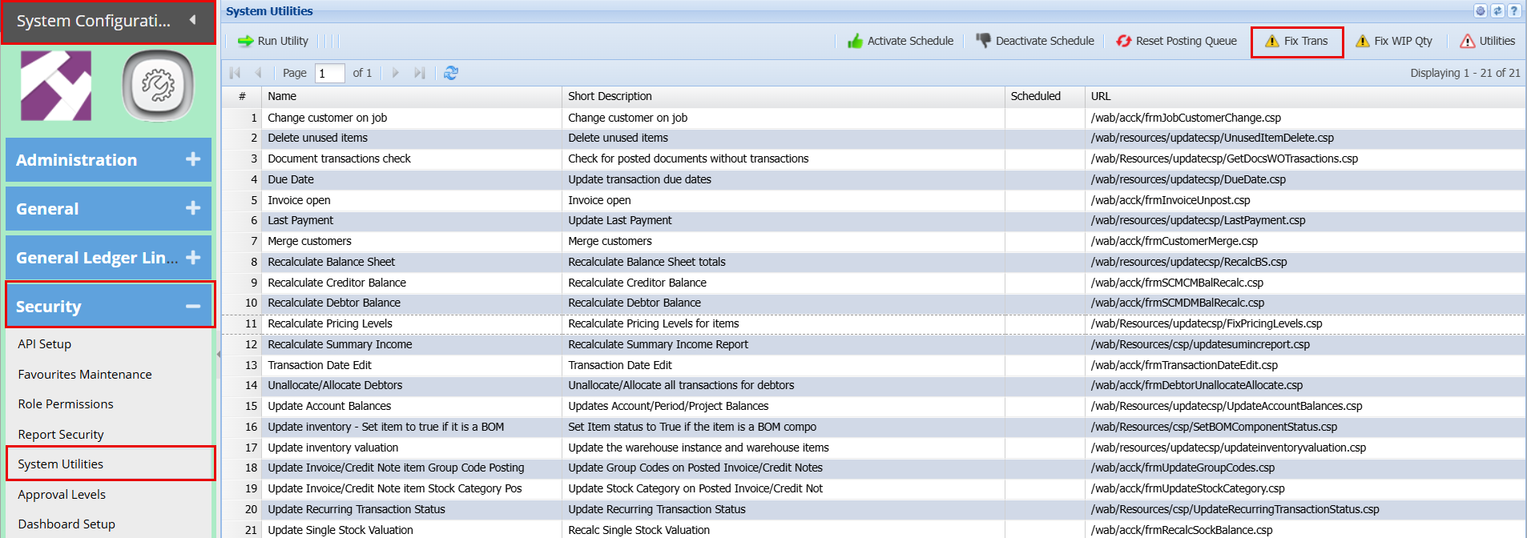
Task: Open the API Setup link
Action: pyautogui.click(x=45, y=344)
